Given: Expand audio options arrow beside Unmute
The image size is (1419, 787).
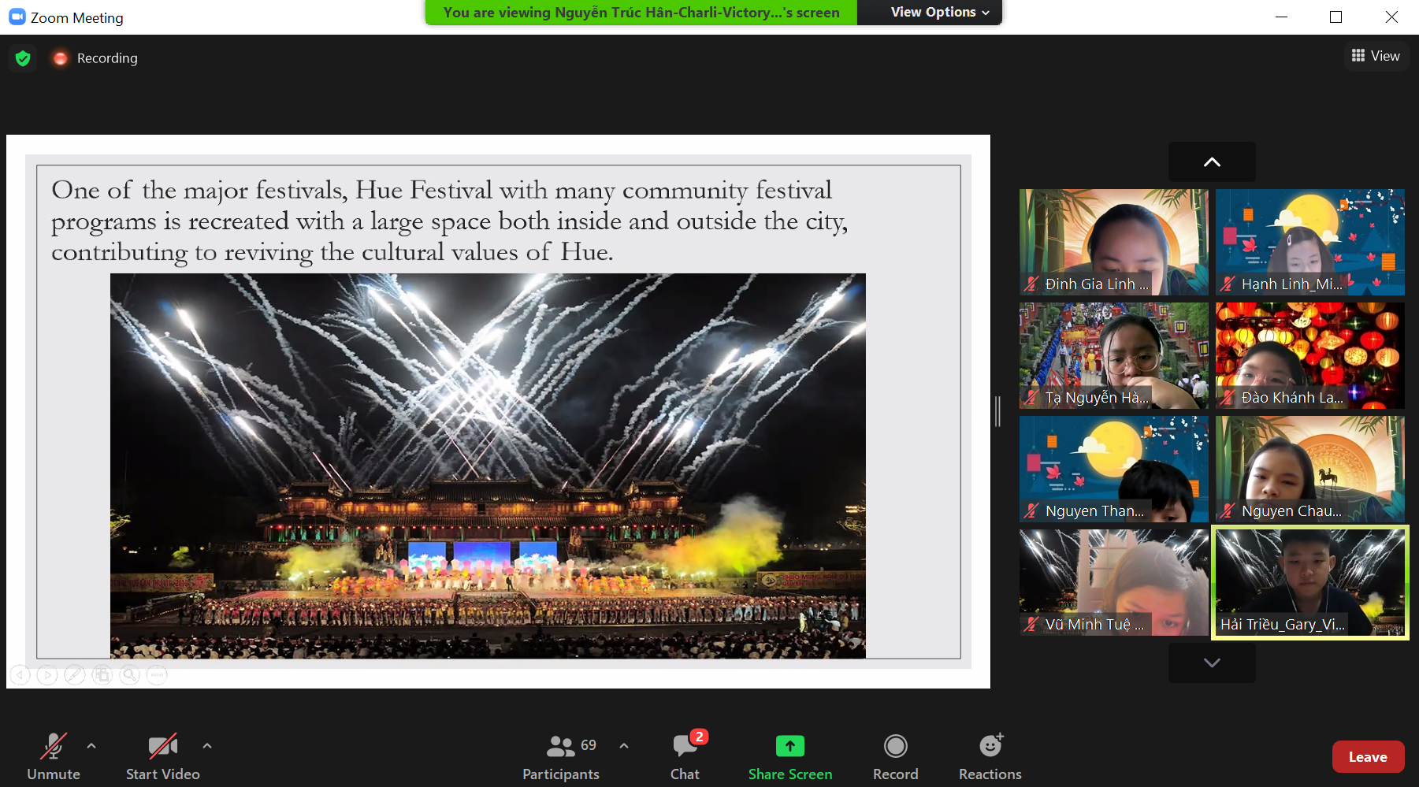Looking at the screenshot, I should tap(91, 745).
